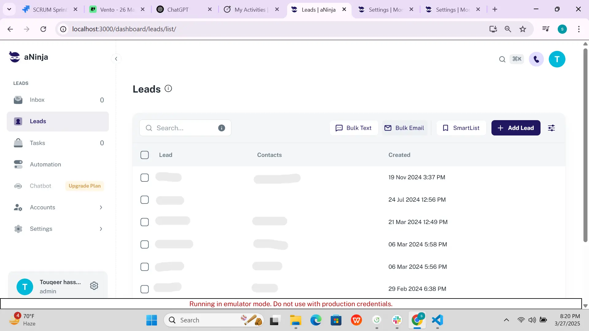
Task: Click the page vertical scrollbar
Action: pos(585,144)
